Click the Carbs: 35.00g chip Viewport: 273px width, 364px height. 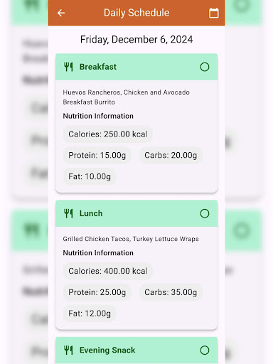point(171,292)
